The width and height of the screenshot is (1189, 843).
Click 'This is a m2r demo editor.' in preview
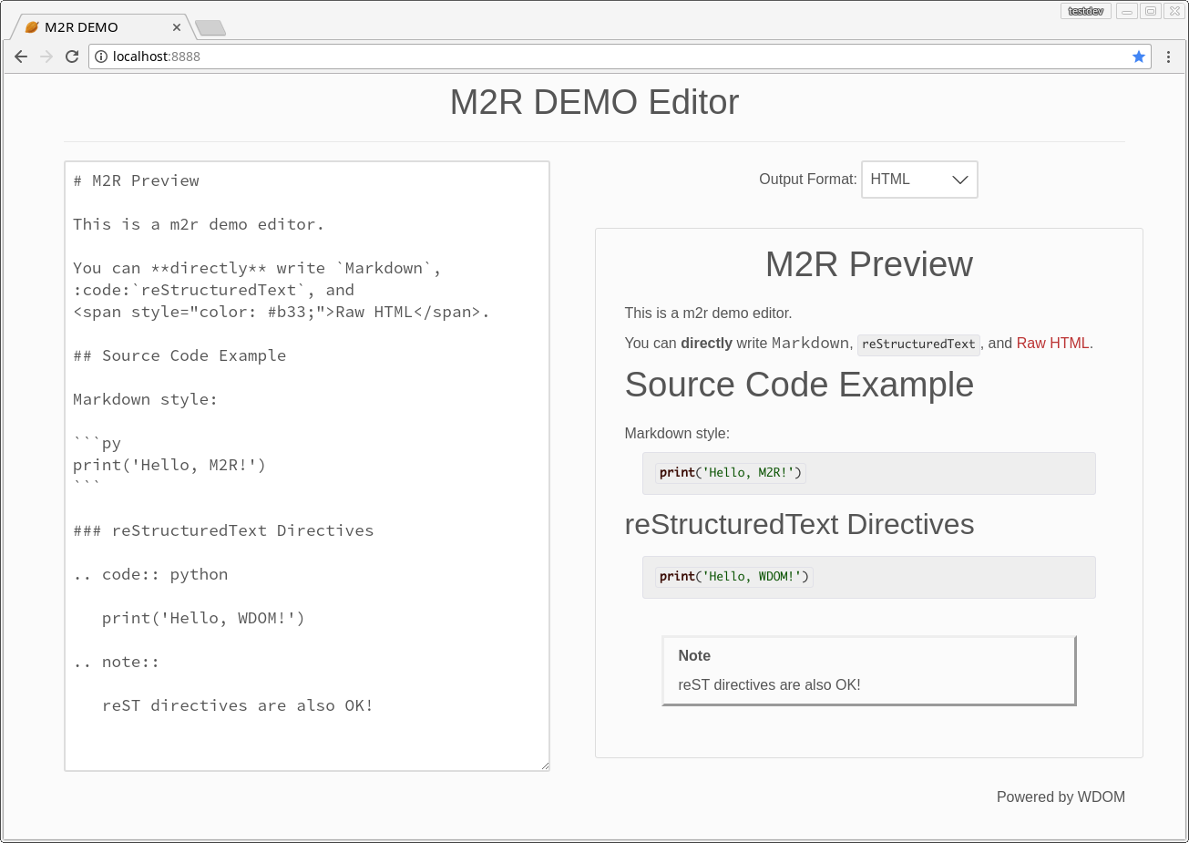[x=708, y=314]
